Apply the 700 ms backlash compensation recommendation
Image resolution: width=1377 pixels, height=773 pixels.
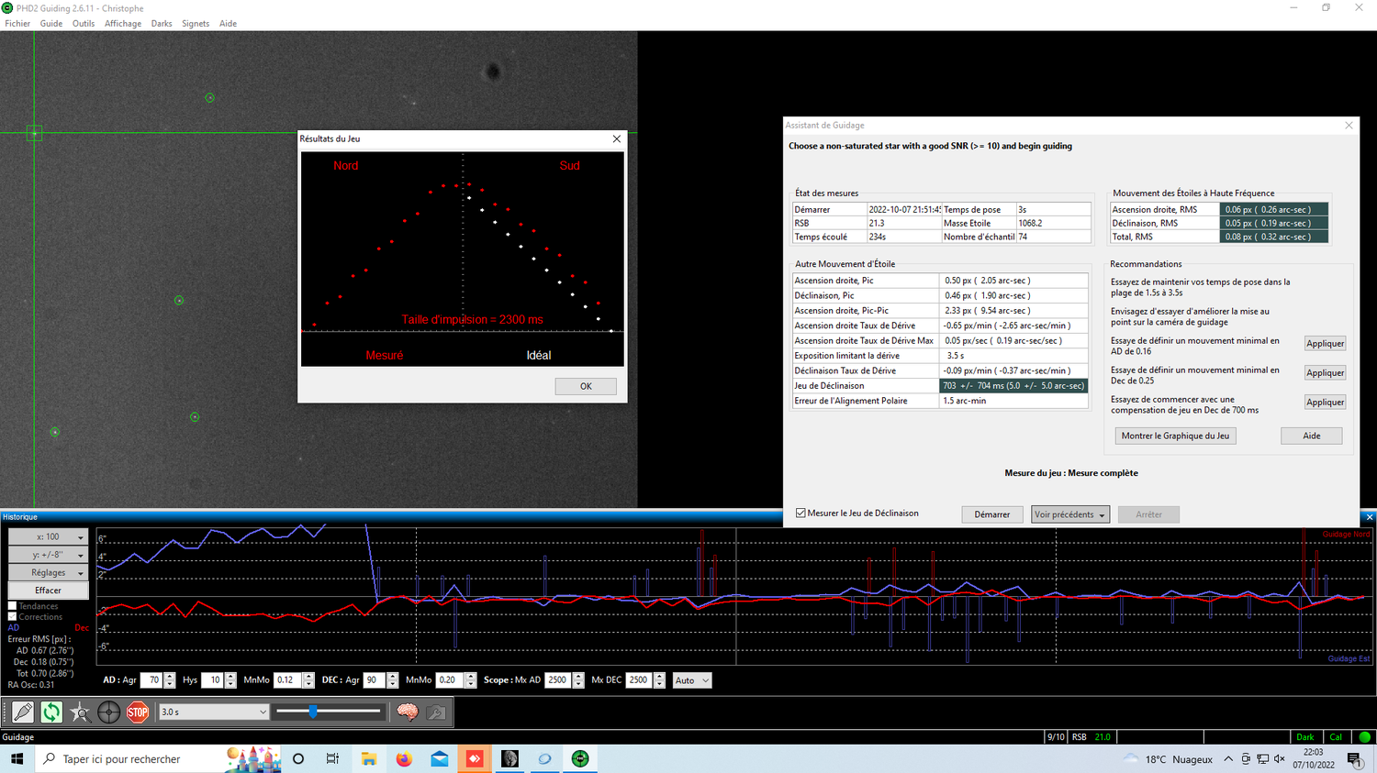click(1325, 403)
